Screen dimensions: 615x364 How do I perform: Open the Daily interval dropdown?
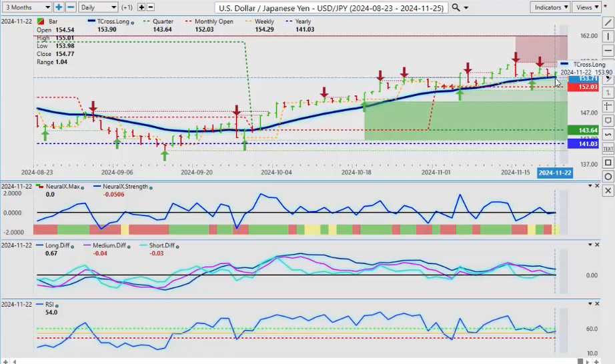coord(97,7)
